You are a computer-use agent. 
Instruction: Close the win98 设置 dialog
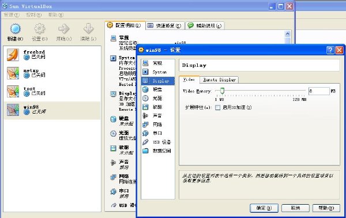[x=339, y=50]
